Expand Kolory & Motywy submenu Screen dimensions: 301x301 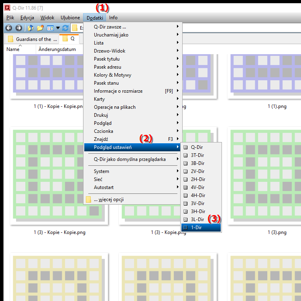pos(133,75)
